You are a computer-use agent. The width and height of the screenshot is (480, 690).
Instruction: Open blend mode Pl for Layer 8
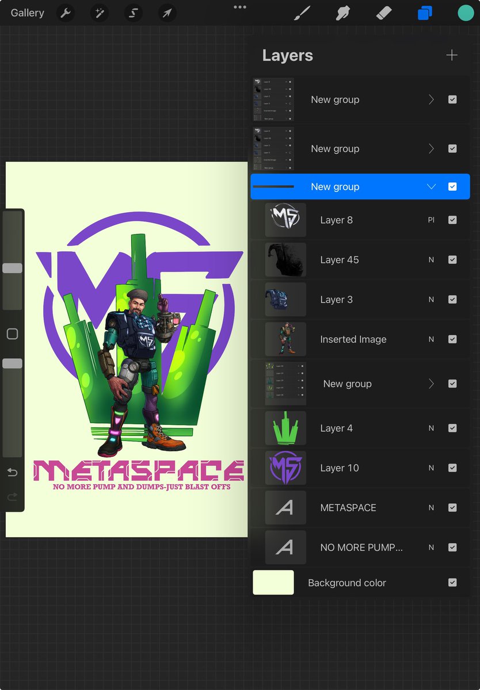(431, 220)
